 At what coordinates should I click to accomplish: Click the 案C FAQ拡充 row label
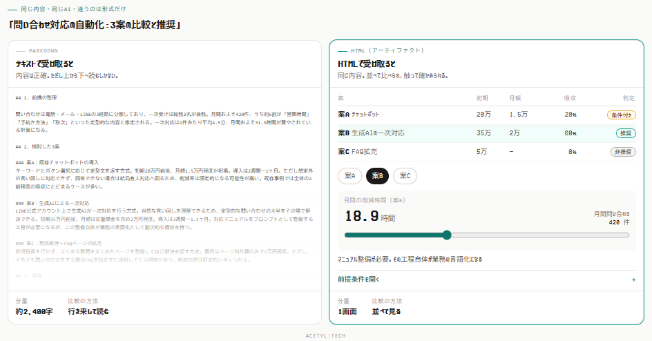coord(358,152)
